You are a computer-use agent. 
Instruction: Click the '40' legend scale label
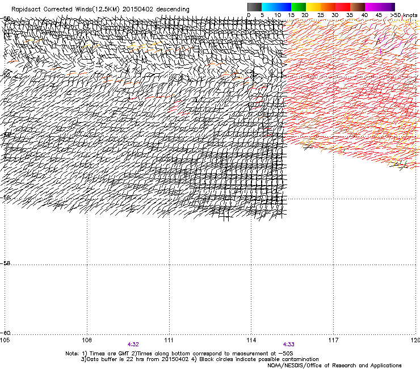pyautogui.click(x=364, y=15)
